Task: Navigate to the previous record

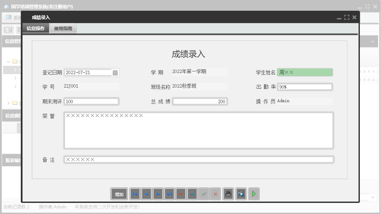Action: pos(146,194)
